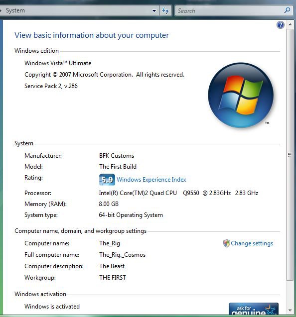
Task: Click the shield icon beside Change settings
Action: point(227,243)
